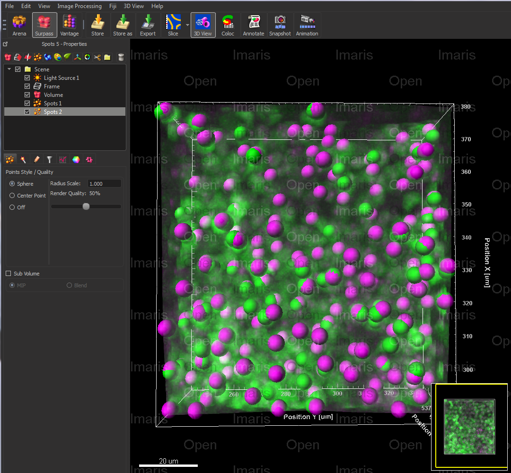Screen dimensions: 511x473
Task: Click the Store as button
Action: pyautogui.click(x=123, y=26)
